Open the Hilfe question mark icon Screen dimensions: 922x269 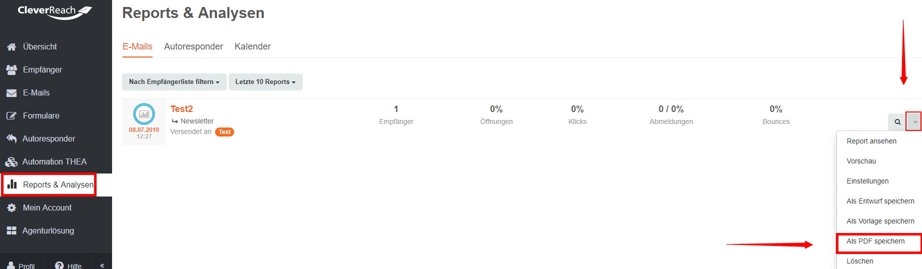(60, 265)
